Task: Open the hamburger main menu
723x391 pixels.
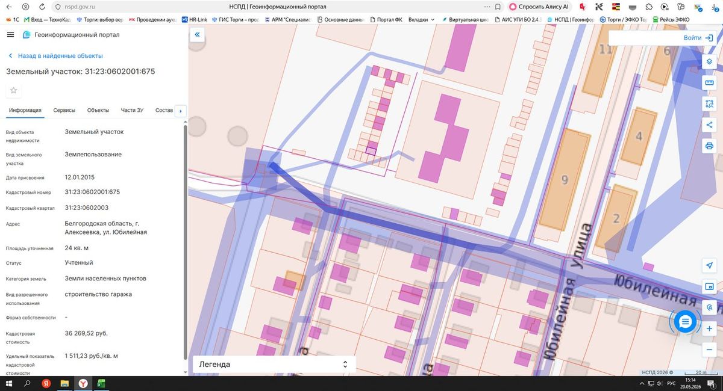Action: pos(10,35)
